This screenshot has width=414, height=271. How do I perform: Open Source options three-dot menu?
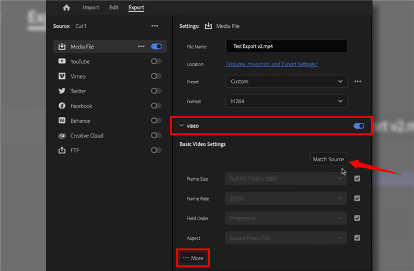point(154,26)
